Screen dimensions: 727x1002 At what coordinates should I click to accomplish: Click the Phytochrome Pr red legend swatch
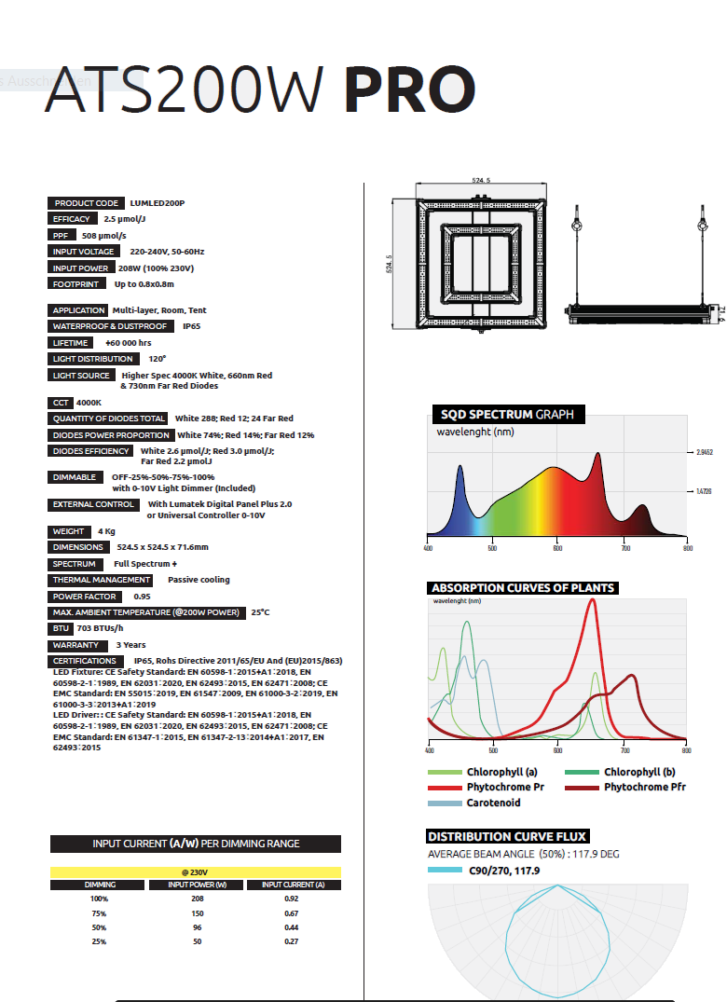coord(445,788)
